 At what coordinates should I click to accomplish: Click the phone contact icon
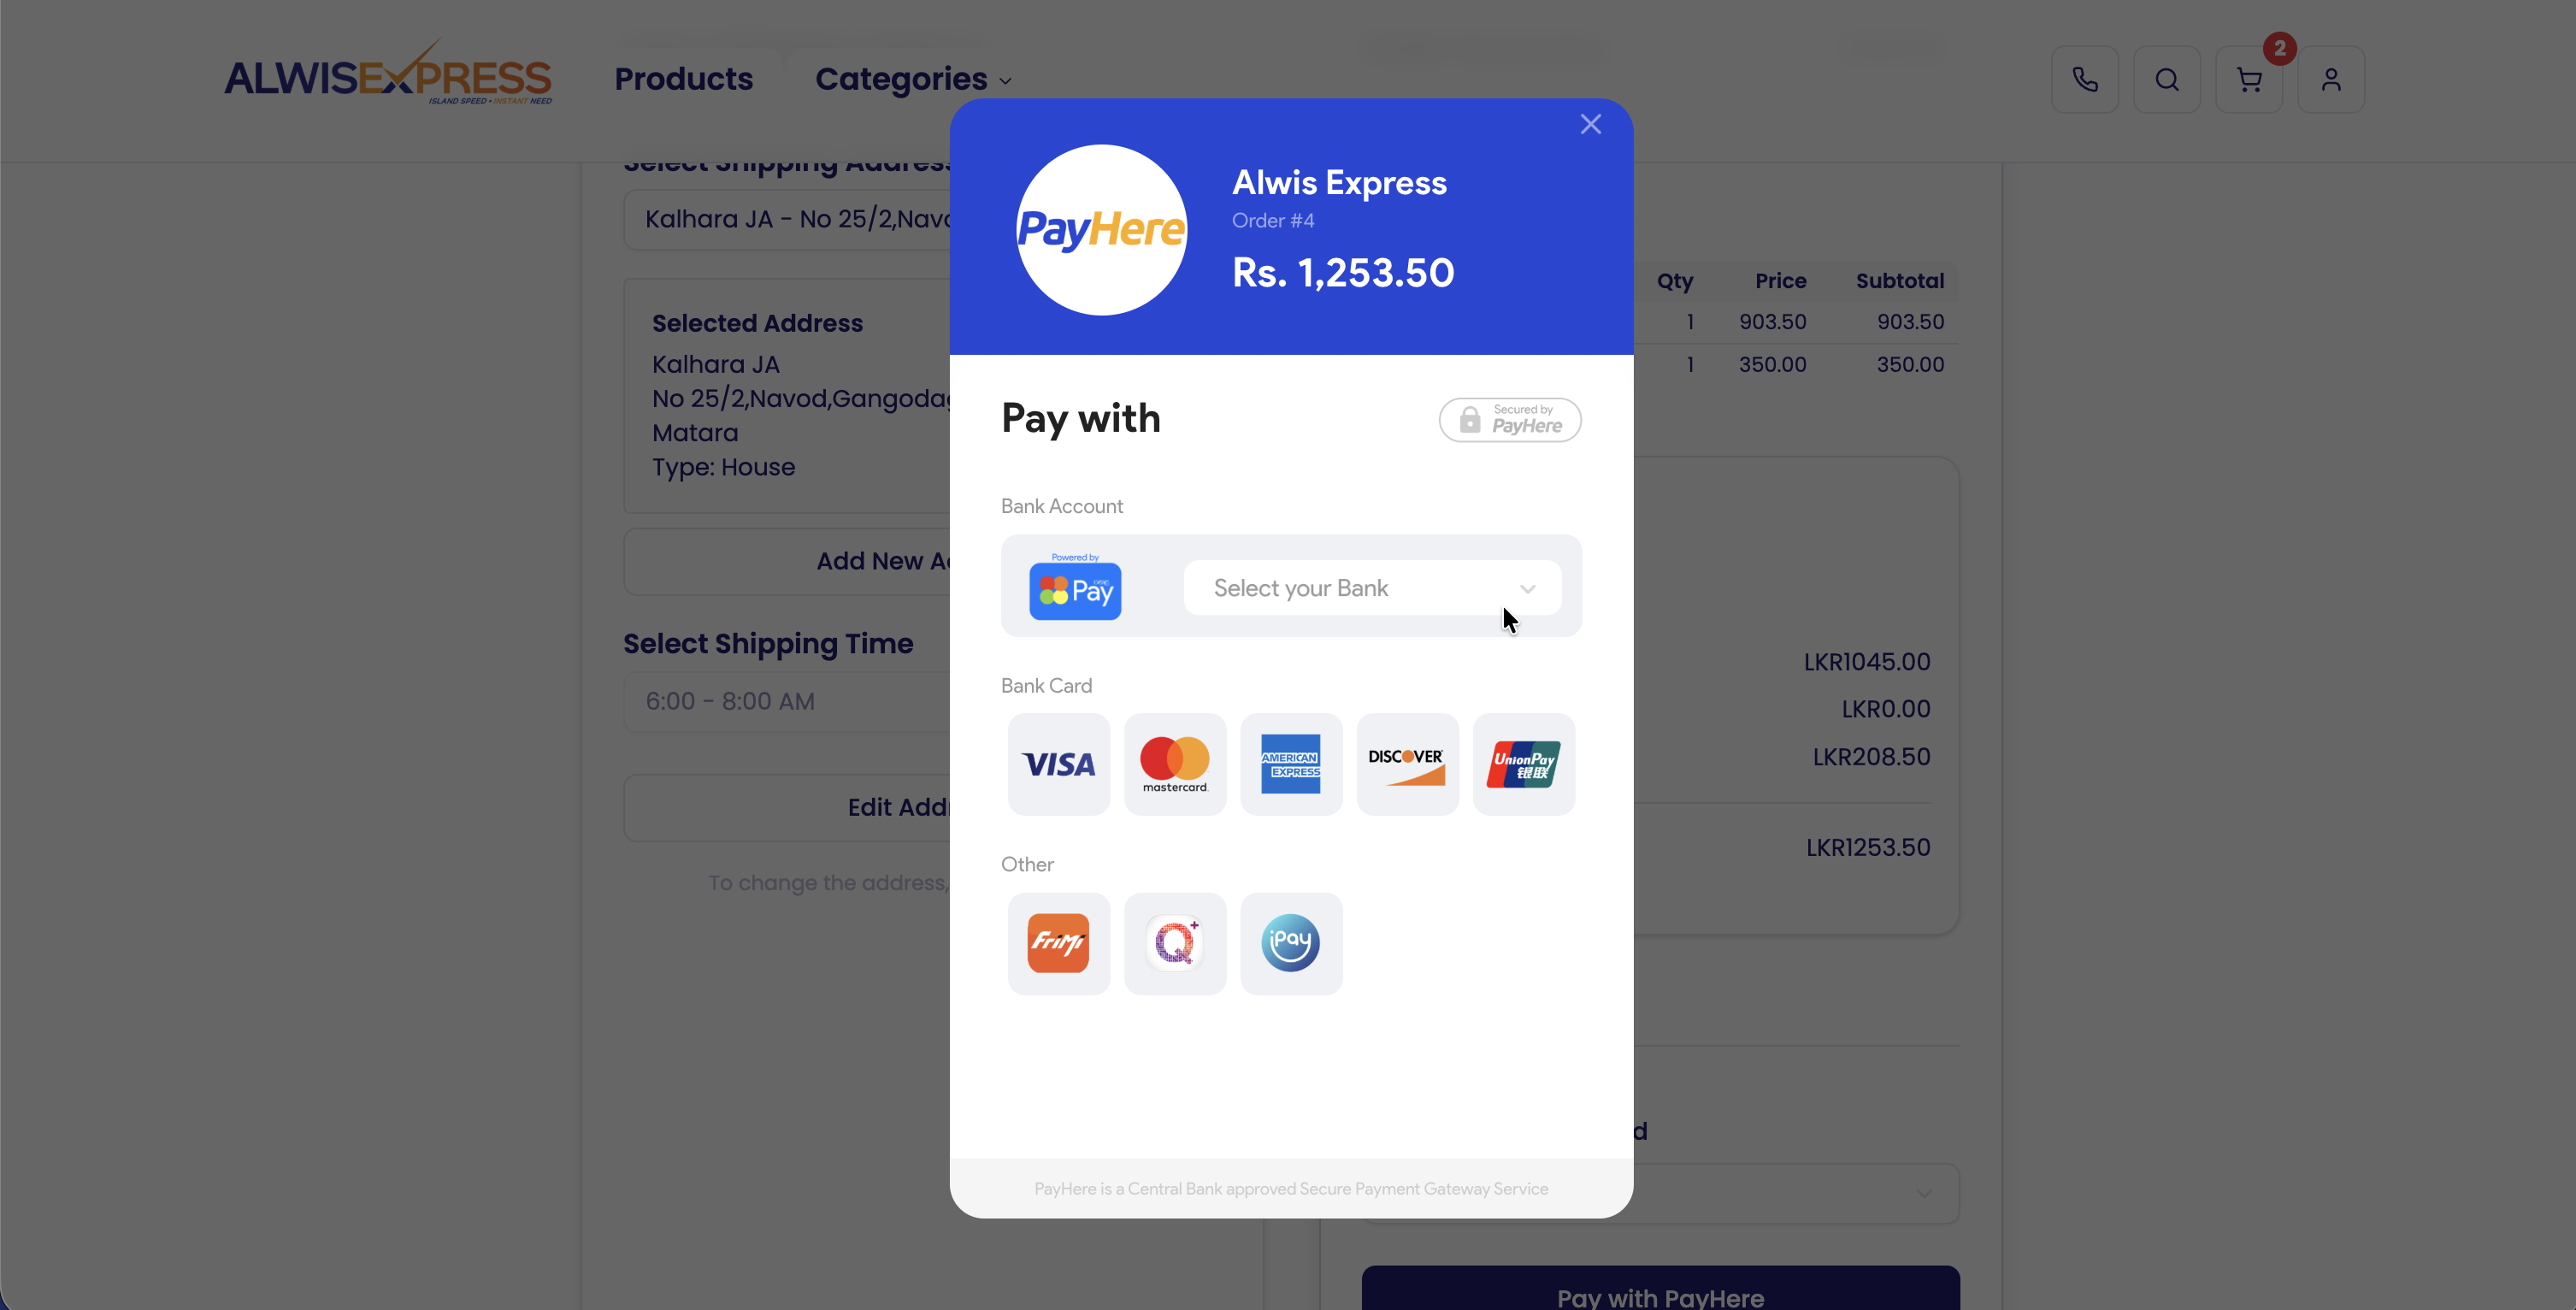pyautogui.click(x=2084, y=79)
